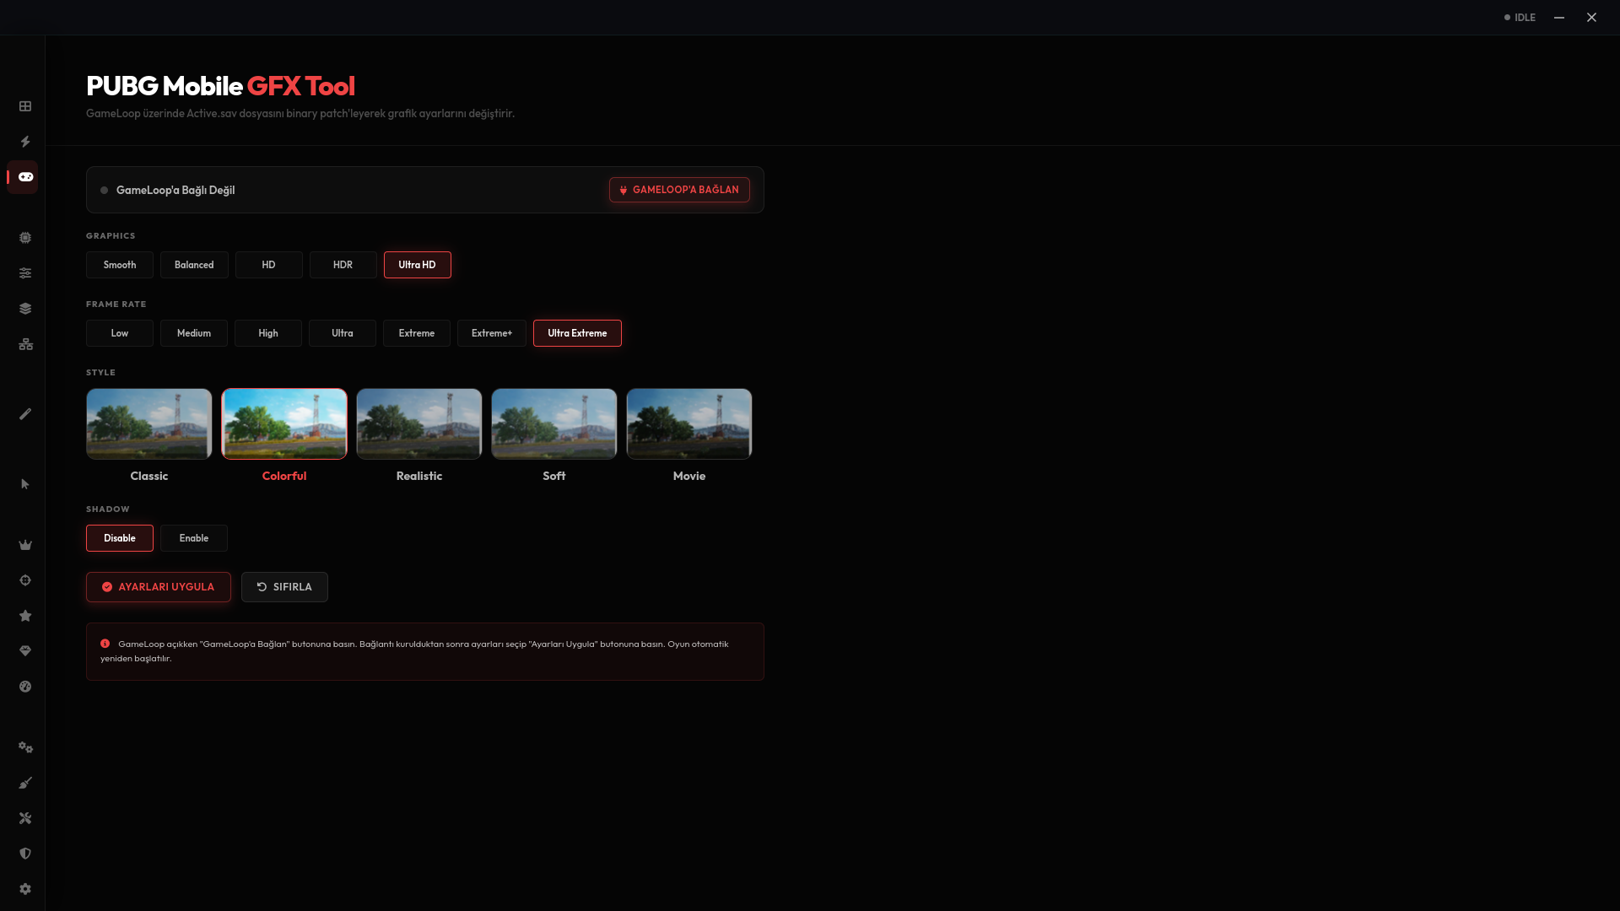Choose Extreme+ frame rate

click(492, 333)
